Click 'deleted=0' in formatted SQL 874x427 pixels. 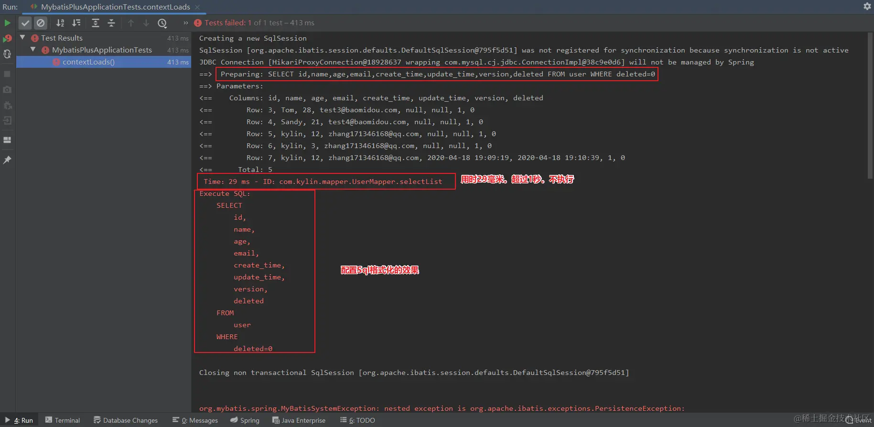pos(253,349)
